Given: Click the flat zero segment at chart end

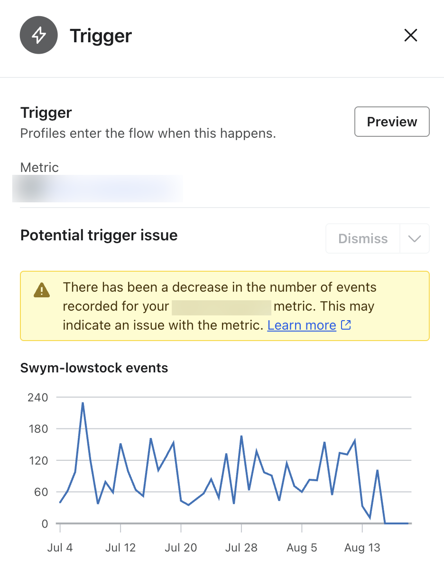Looking at the screenshot, I should [x=397, y=523].
